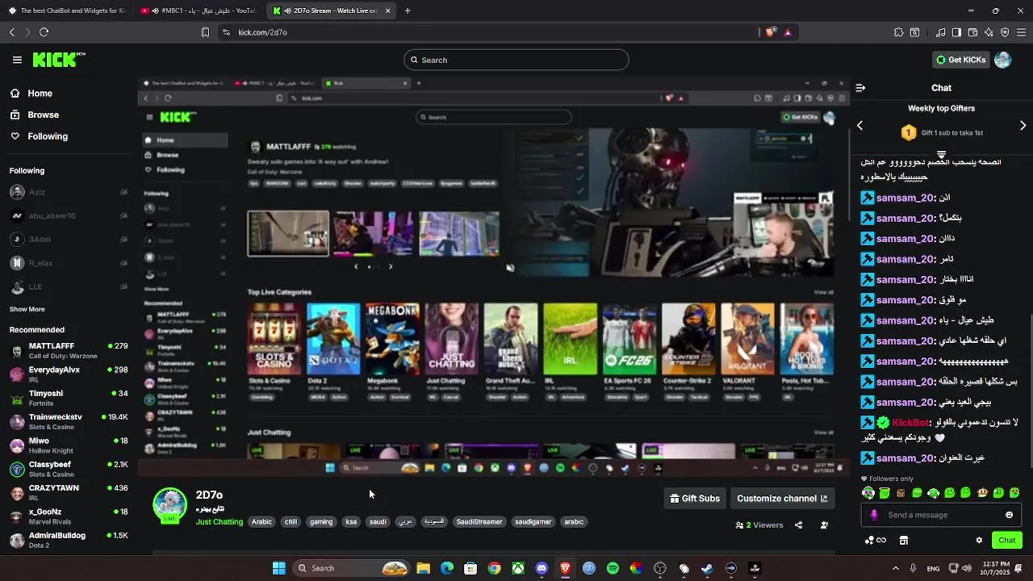Screen dimensions: 1033x581
Task: Open a new browser tab
Action: (408, 10)
